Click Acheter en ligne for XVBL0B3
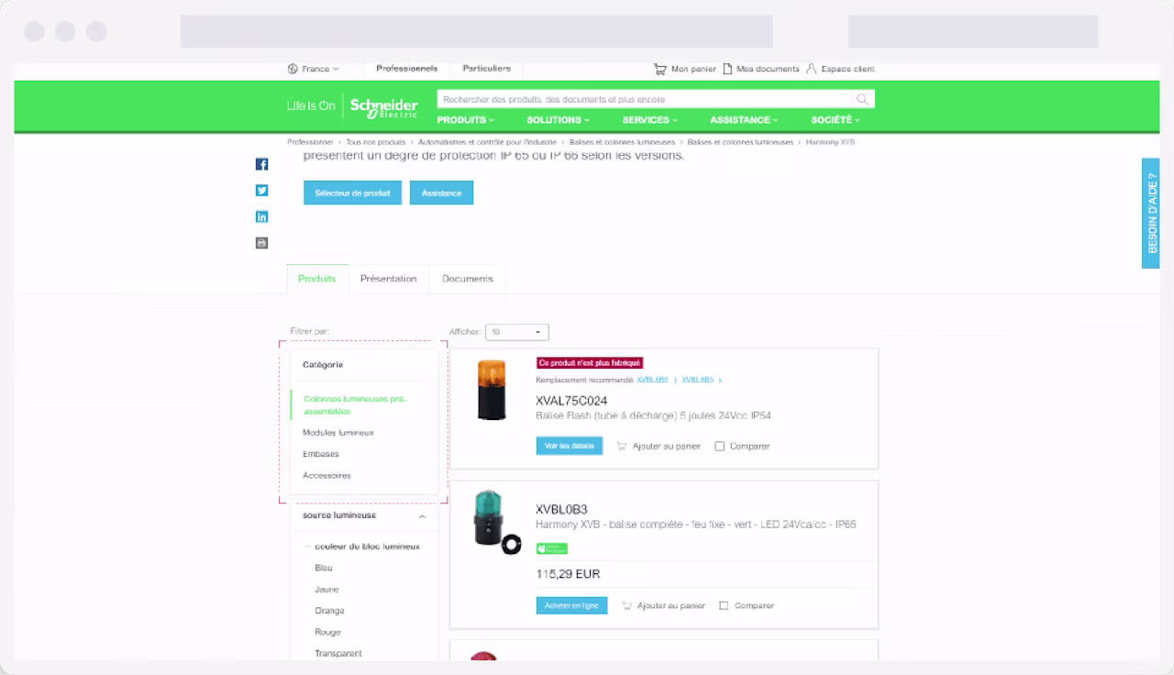1174x675 pixels. point(571,605)
